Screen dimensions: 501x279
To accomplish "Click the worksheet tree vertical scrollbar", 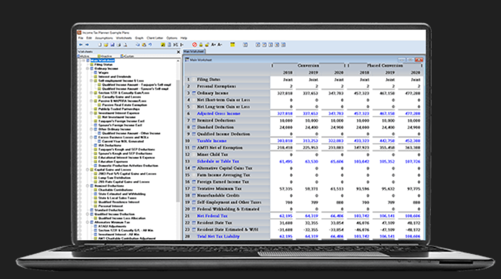I will (179, 133).
